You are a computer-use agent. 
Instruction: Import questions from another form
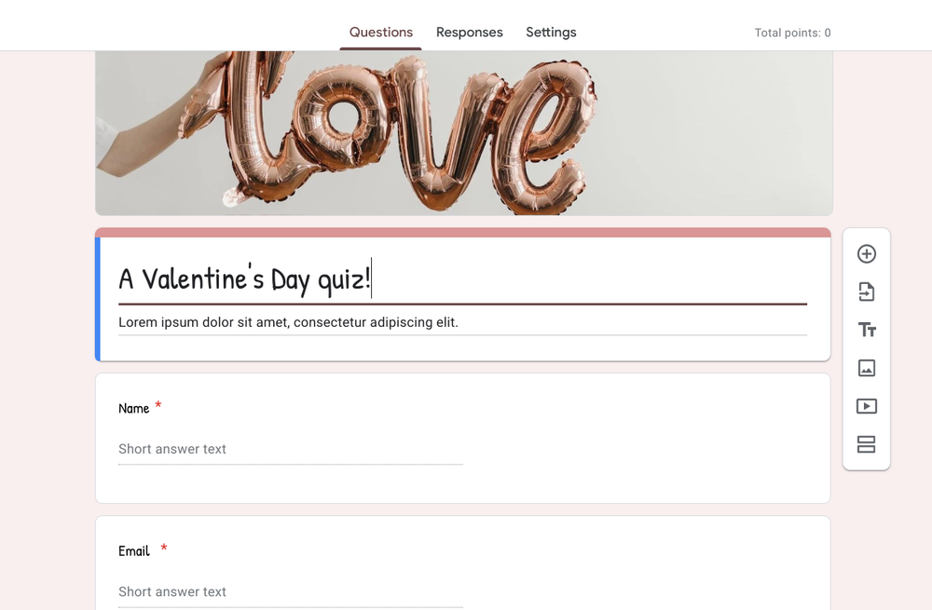click(866, 291)
